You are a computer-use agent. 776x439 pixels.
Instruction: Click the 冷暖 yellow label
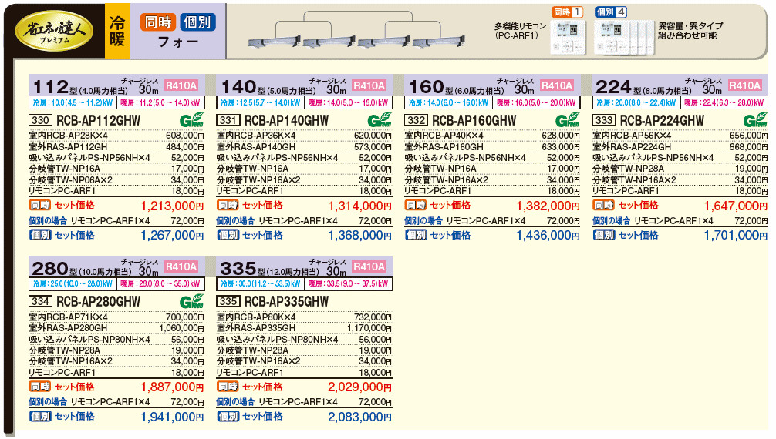117,31
